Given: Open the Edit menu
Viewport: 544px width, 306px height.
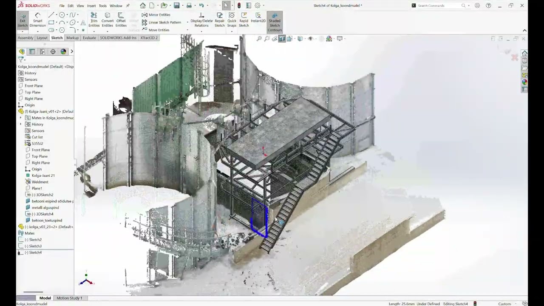Looking at the screenshot, I should [x=71, y=6].
